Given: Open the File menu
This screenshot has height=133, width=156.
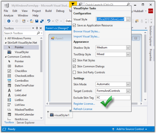Looking at the screenshot, I should 6,11.
